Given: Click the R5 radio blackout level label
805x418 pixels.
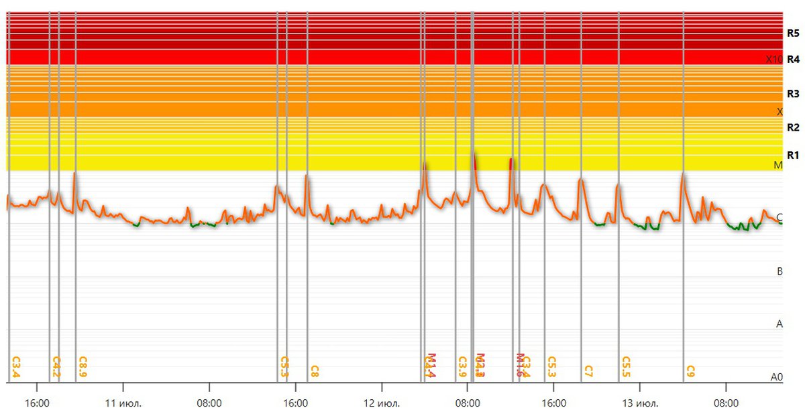Looking at the screenshot, I should (x=793, y=32).
